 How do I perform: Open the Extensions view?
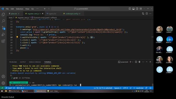click(x=3, y=41)
